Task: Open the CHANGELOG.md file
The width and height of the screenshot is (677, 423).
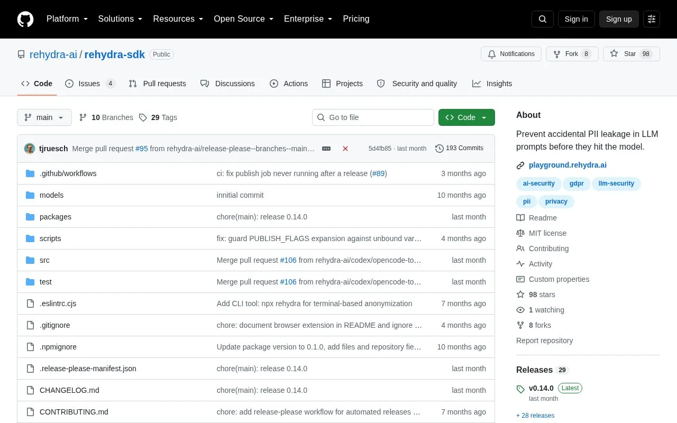Action: pos(69,390)
